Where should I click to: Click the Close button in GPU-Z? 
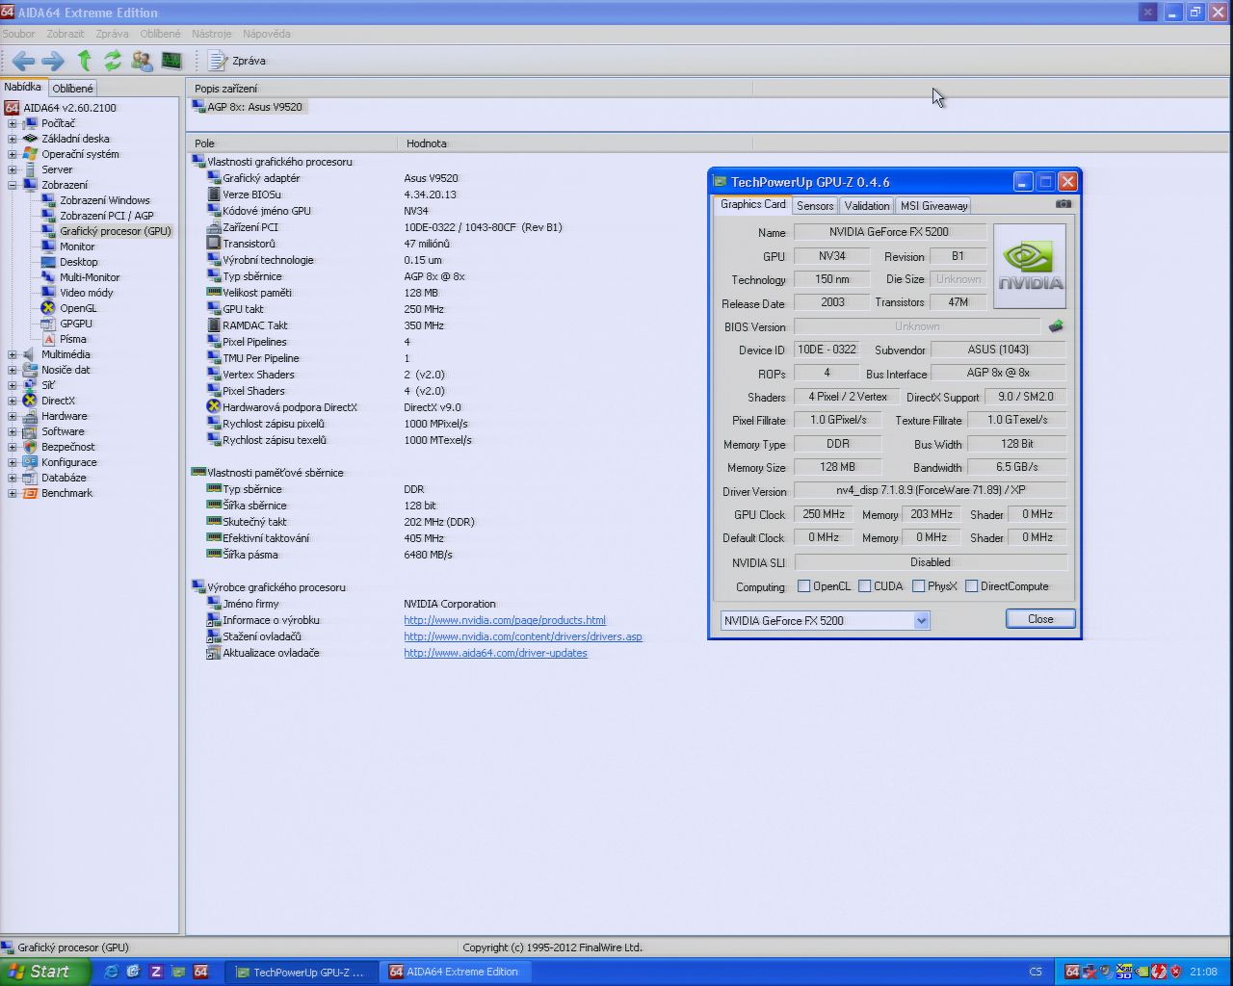pos(1039,619)
